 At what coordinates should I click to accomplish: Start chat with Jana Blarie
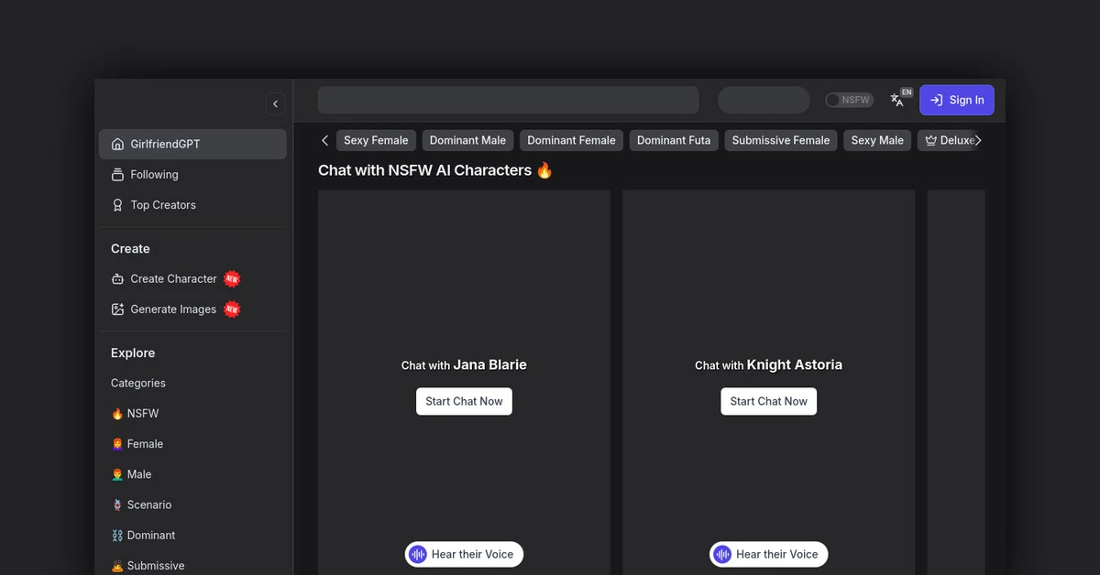pos(464,401)
